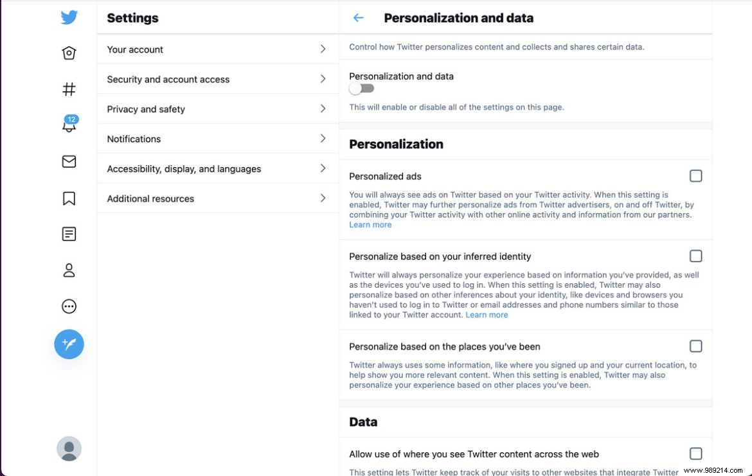Open the More options ellipsis icon

69,306
